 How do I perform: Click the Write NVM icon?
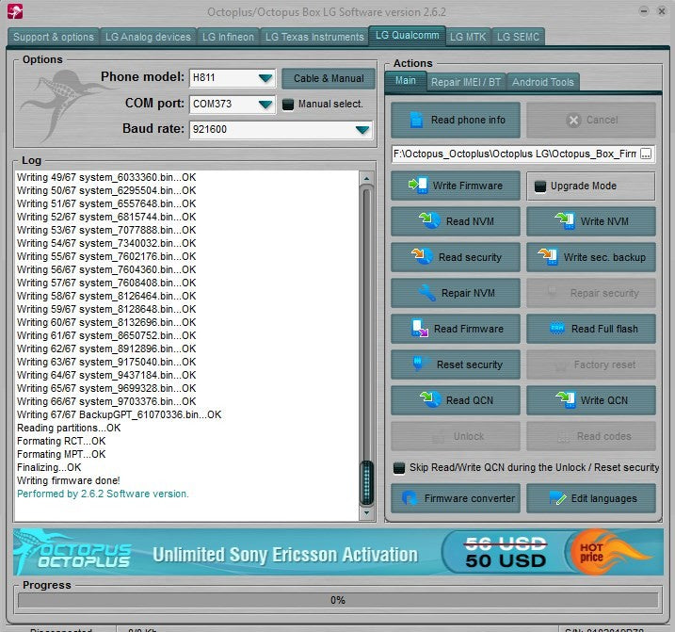(565, 221)
